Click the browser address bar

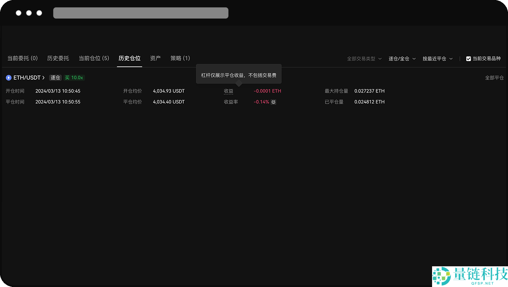pos(140,13)
